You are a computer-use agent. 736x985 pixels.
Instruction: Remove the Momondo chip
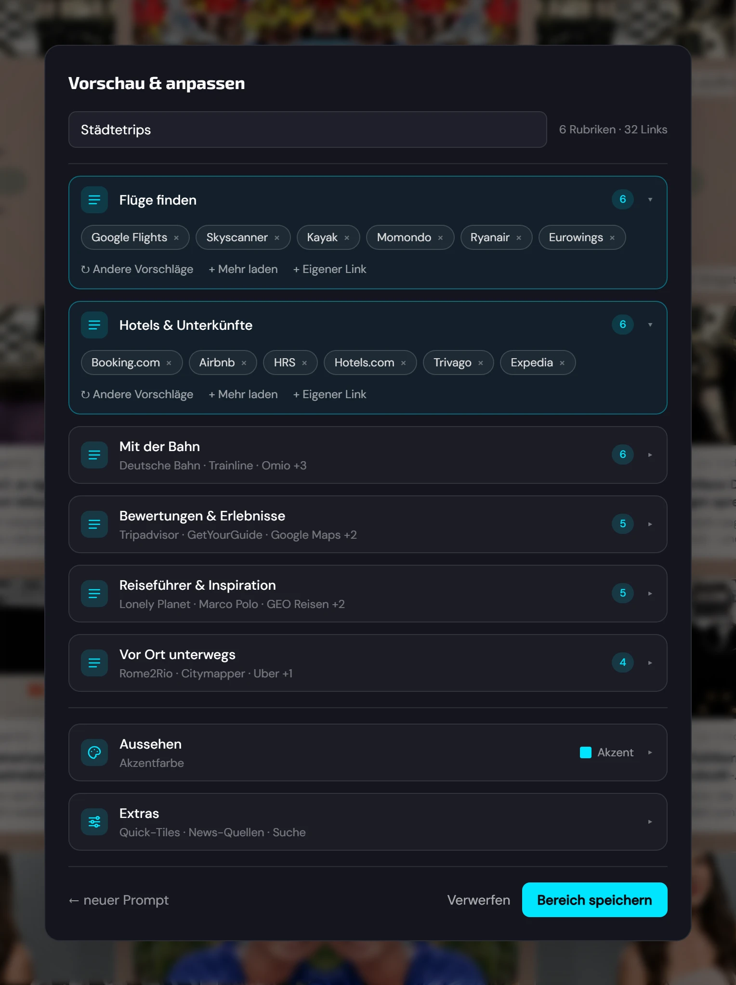coord(440,238)
